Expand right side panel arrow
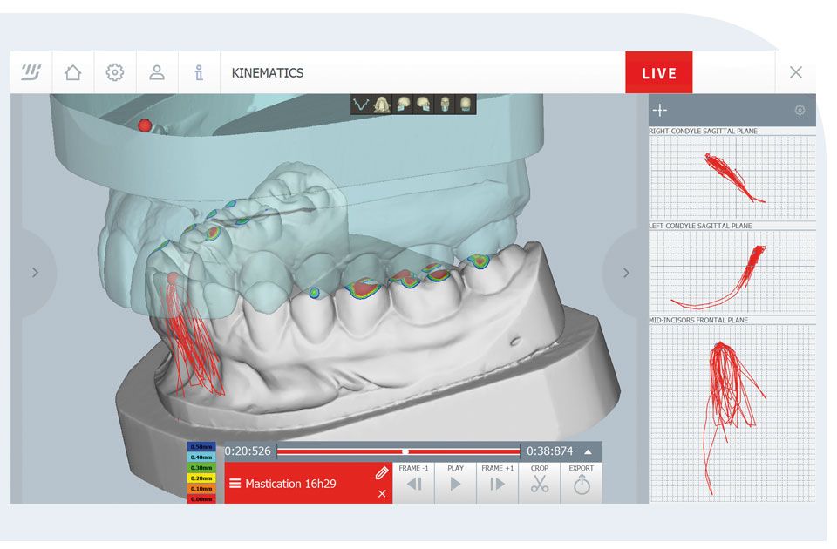Viewport: 837px width, 549px height. pyautogui.click(x=625, y=273)
